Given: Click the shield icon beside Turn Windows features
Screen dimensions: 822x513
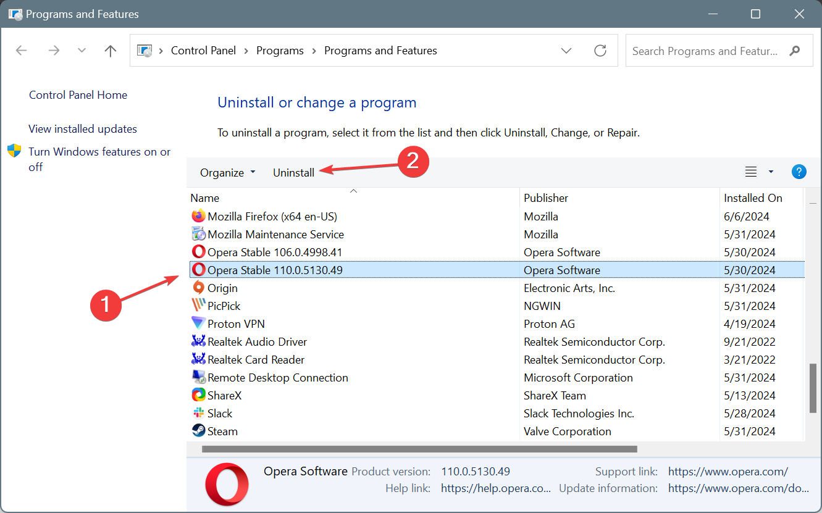Looking at the screenshot, I should (x=14, y=151).
